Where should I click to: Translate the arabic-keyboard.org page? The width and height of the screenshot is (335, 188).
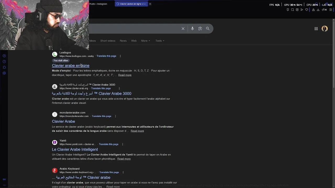point(109,172)
